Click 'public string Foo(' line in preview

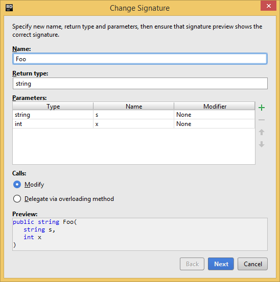click(45, 222)
